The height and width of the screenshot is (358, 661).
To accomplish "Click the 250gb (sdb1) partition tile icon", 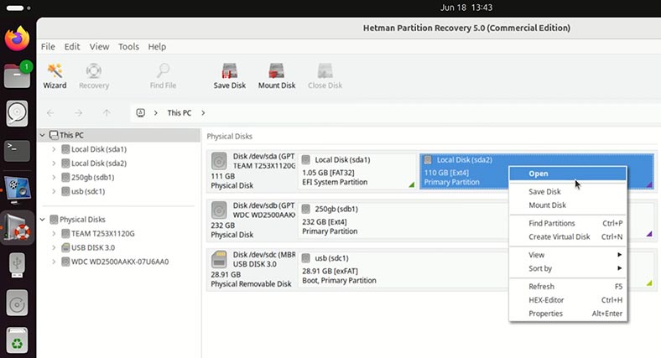I will [x=306, y=209].
